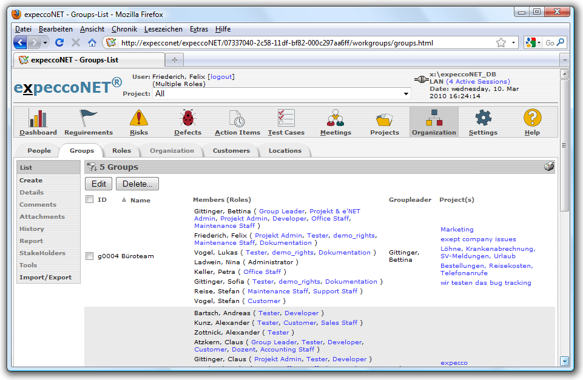Click the page vertical scrollbar down arrow
Viewport: 583px width, 380px height.
(565, 361)
